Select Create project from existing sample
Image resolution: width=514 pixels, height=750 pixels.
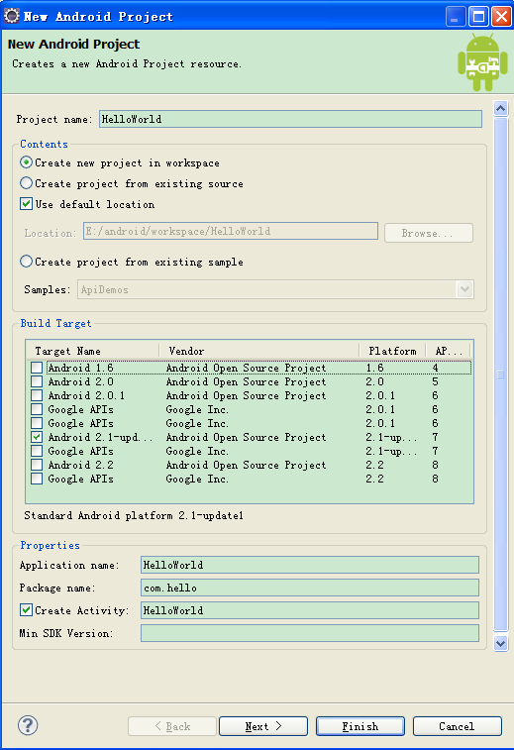27,262
